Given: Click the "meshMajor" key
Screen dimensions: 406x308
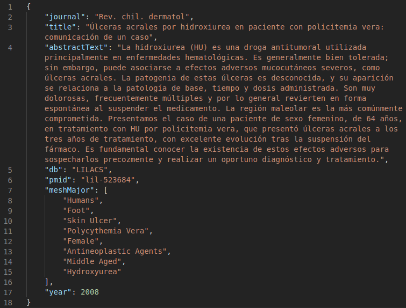Looking at the screenshot, I should (x=69, y=190).
